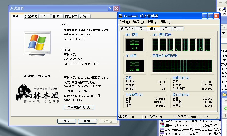Select the 常规 tab in 系统属性
227x136 pixels.
point(17,16)
